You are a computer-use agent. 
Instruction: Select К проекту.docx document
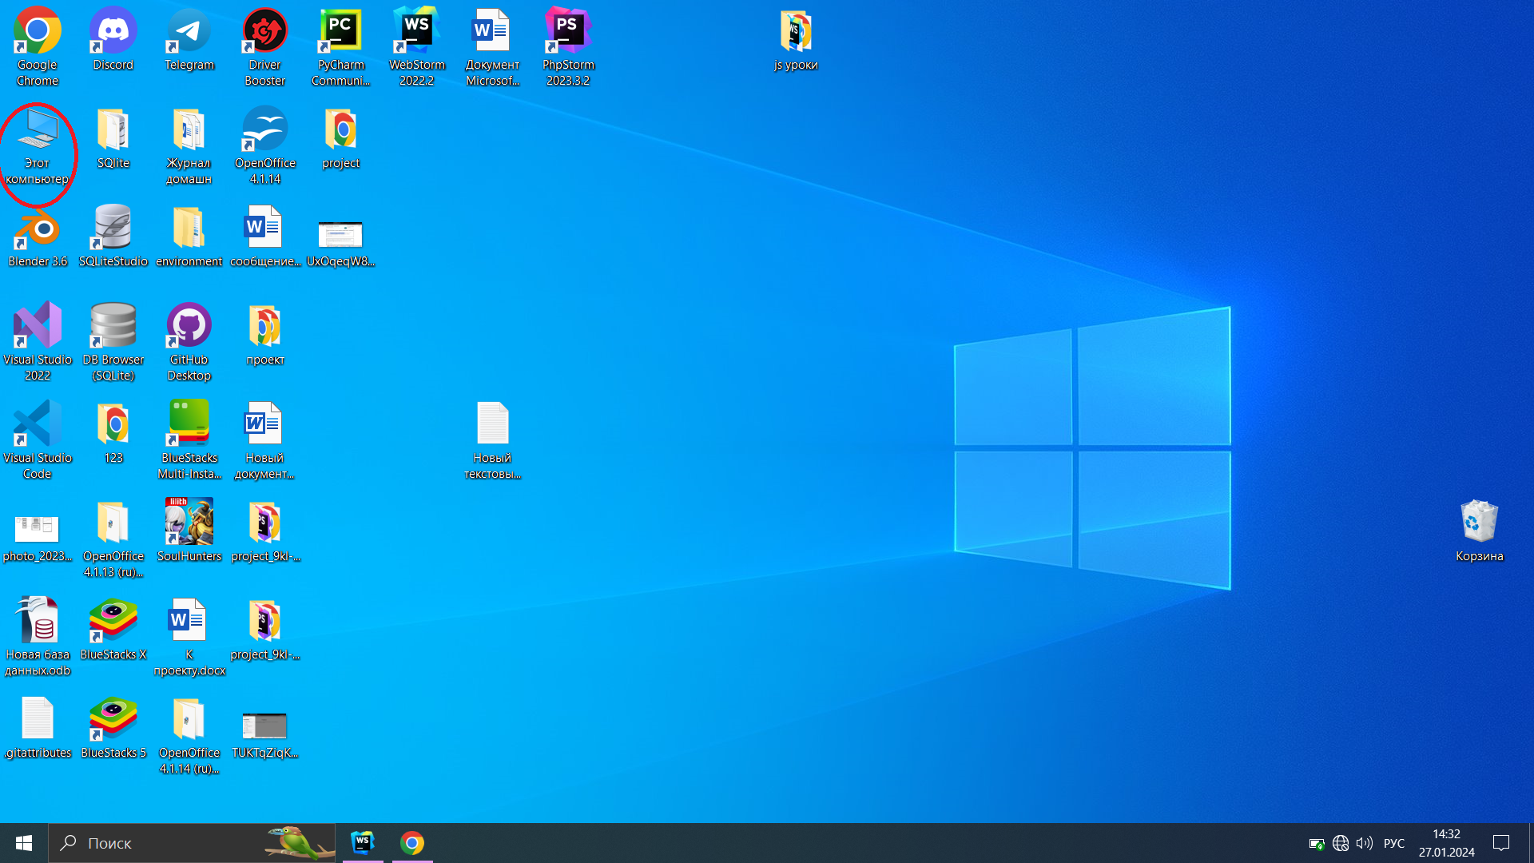pyautogui.click(x=189, y=637)
